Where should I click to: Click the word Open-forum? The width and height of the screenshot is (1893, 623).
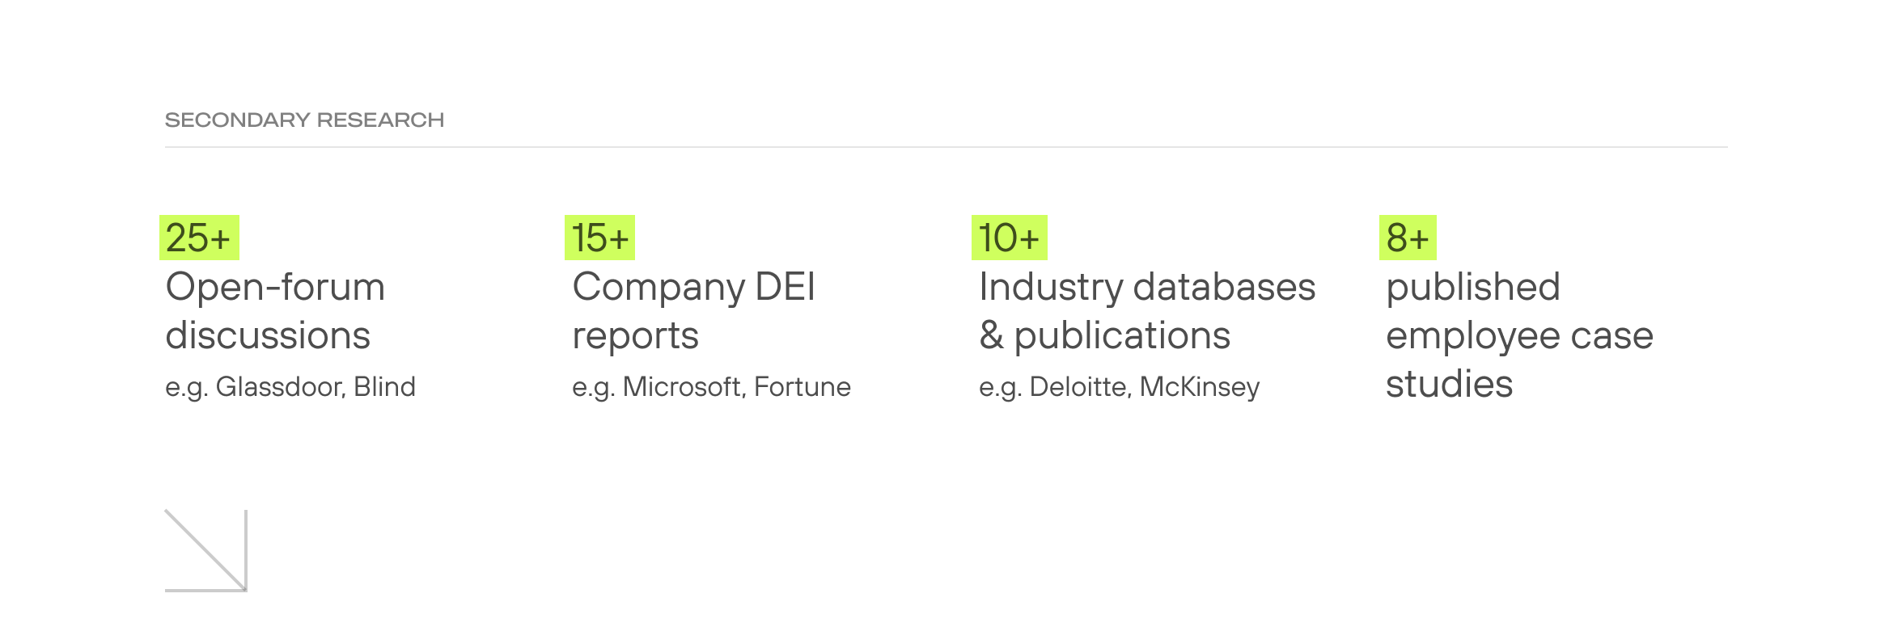coord(275,287)
